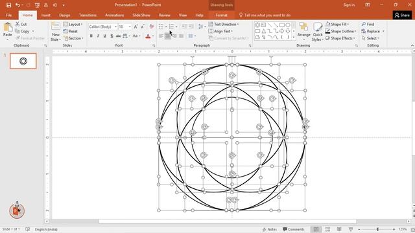Start Slide Show from status bar icon

351,229
